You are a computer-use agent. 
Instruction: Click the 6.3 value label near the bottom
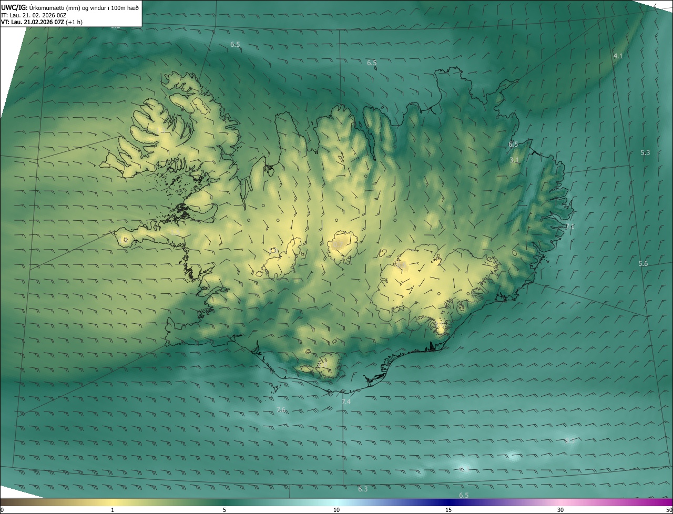click(363, 489)
